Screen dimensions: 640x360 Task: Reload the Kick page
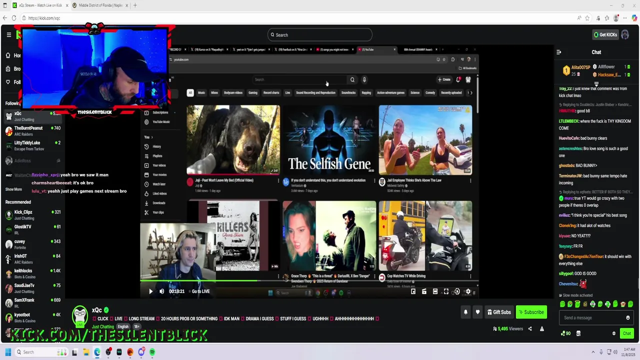14,18
